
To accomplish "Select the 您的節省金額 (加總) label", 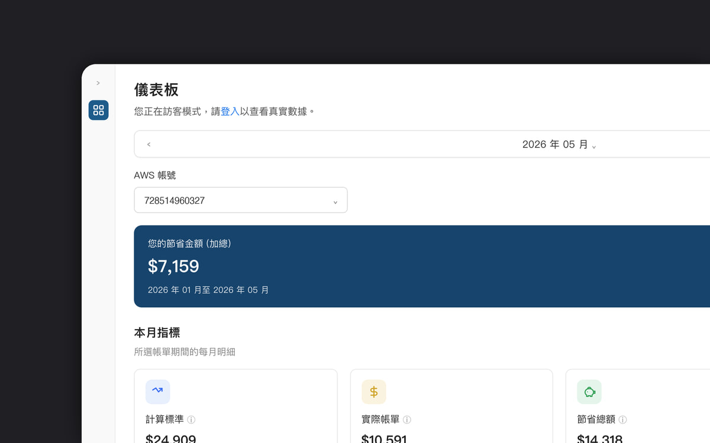I will [x=189, y=243].
